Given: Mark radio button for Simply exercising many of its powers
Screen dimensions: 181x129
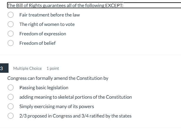Looking at the screenshot, I should [11, 106].
